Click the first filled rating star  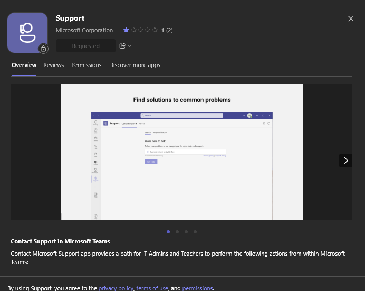pos(126,30)
